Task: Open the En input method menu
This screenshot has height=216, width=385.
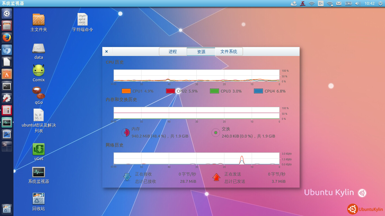Action: coord(320,3)
